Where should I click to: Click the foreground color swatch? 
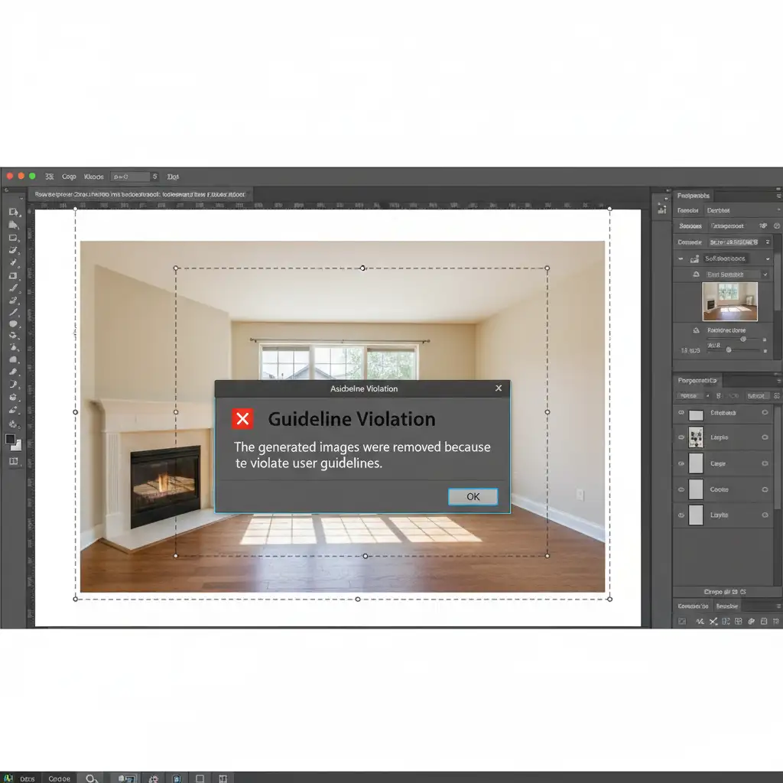pyautogui.click(x=11, y=439)
